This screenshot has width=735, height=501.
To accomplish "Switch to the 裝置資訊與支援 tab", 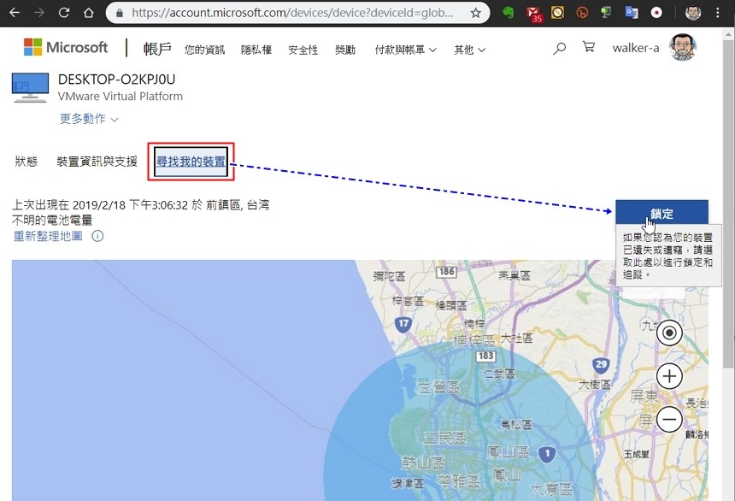I will pos(97,162).
